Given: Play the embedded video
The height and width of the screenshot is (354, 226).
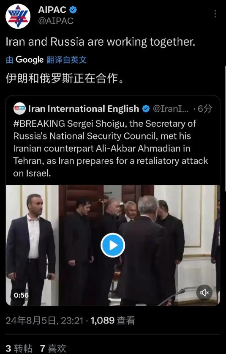Looking at the screenshot, I should click(x=112, y=245).
